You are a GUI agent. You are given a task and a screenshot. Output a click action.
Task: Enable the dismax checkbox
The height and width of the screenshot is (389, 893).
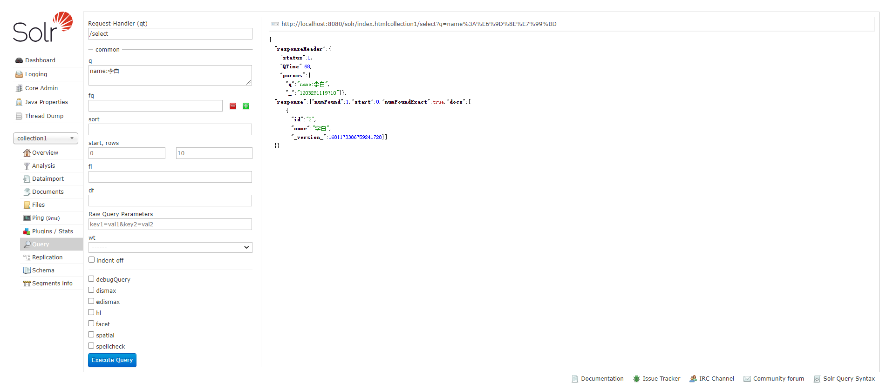(91, 290)
